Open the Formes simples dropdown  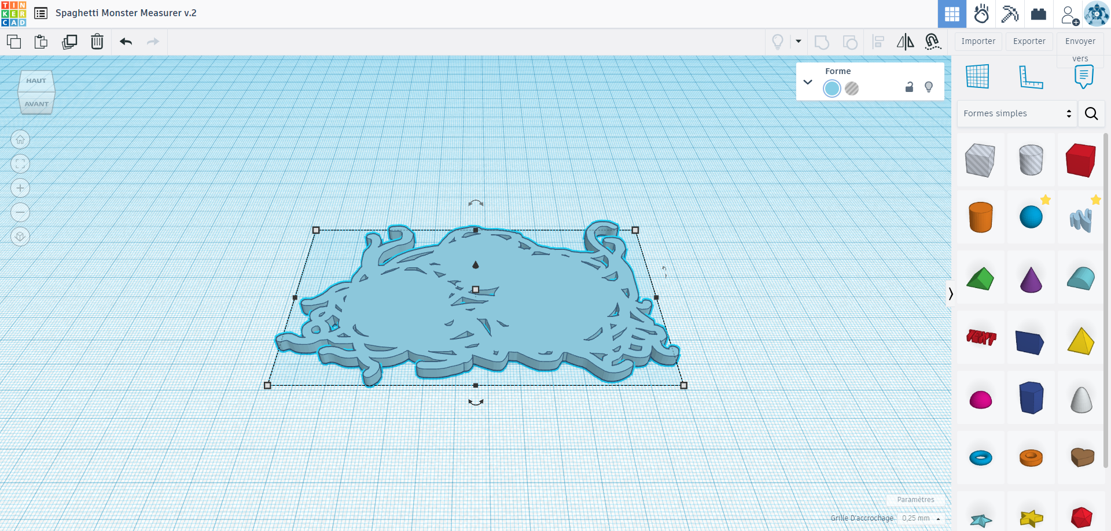pos(1017,113)
